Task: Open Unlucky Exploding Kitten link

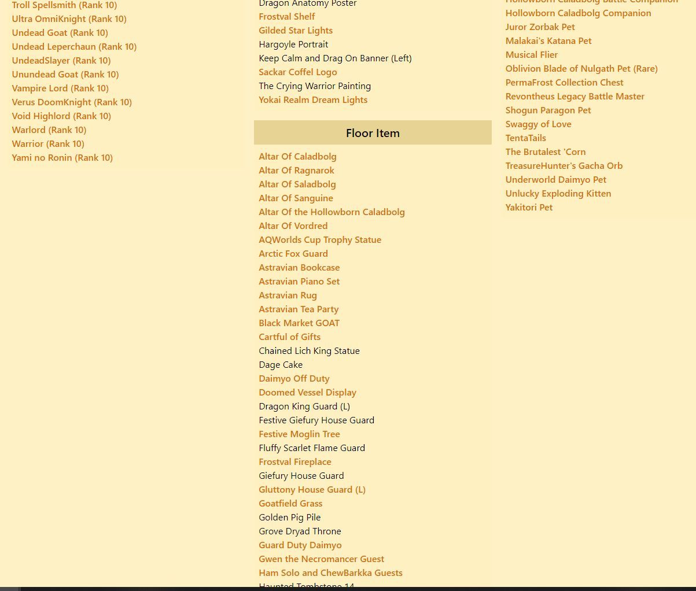Action: [558, 193]
